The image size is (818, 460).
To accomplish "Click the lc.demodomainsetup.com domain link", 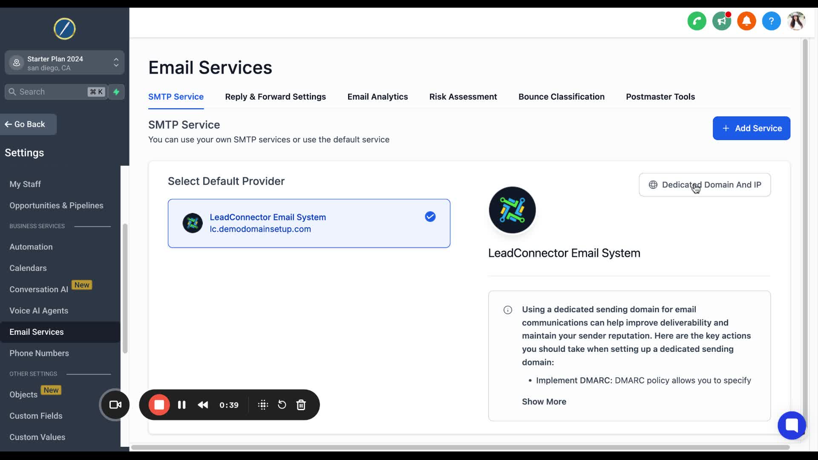I will tap(260, 229).
